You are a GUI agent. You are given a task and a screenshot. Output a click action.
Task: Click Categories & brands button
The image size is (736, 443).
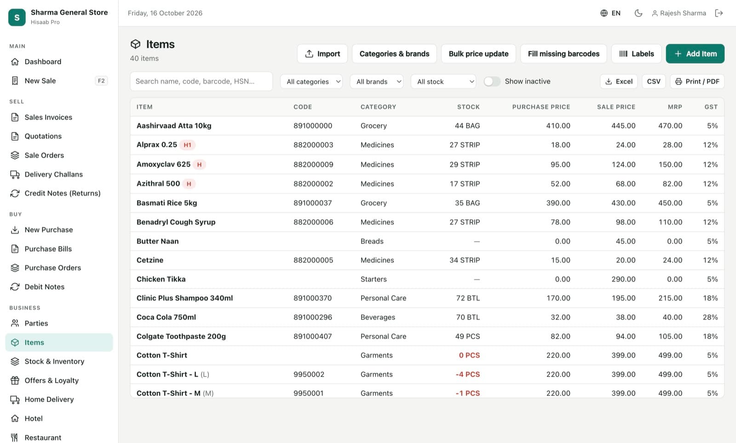pos(394,54)
